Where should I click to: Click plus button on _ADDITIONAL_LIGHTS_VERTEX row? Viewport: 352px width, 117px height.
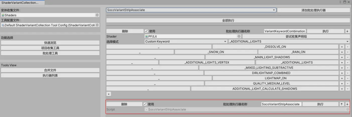coord(342,62)
